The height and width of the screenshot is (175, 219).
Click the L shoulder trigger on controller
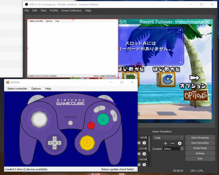pyautogui.click(x=35, y=99)
